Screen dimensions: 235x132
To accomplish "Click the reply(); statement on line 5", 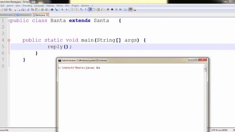I will (x=59, y=47).
